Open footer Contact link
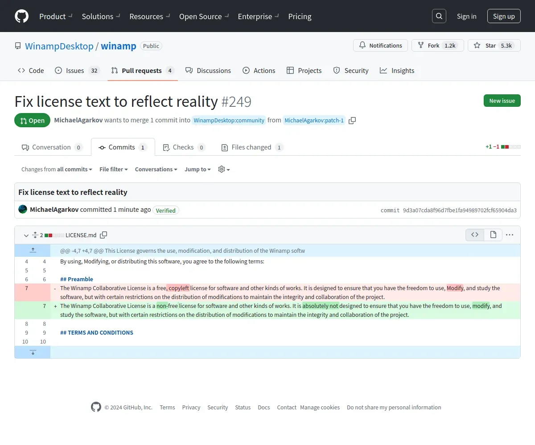 (x=287, y=407)
